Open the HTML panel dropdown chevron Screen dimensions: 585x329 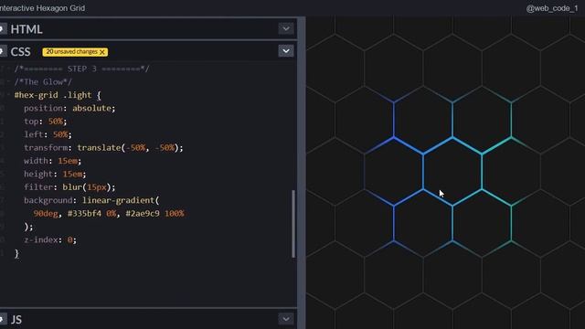pyautogui.click(x=286, y=28)
